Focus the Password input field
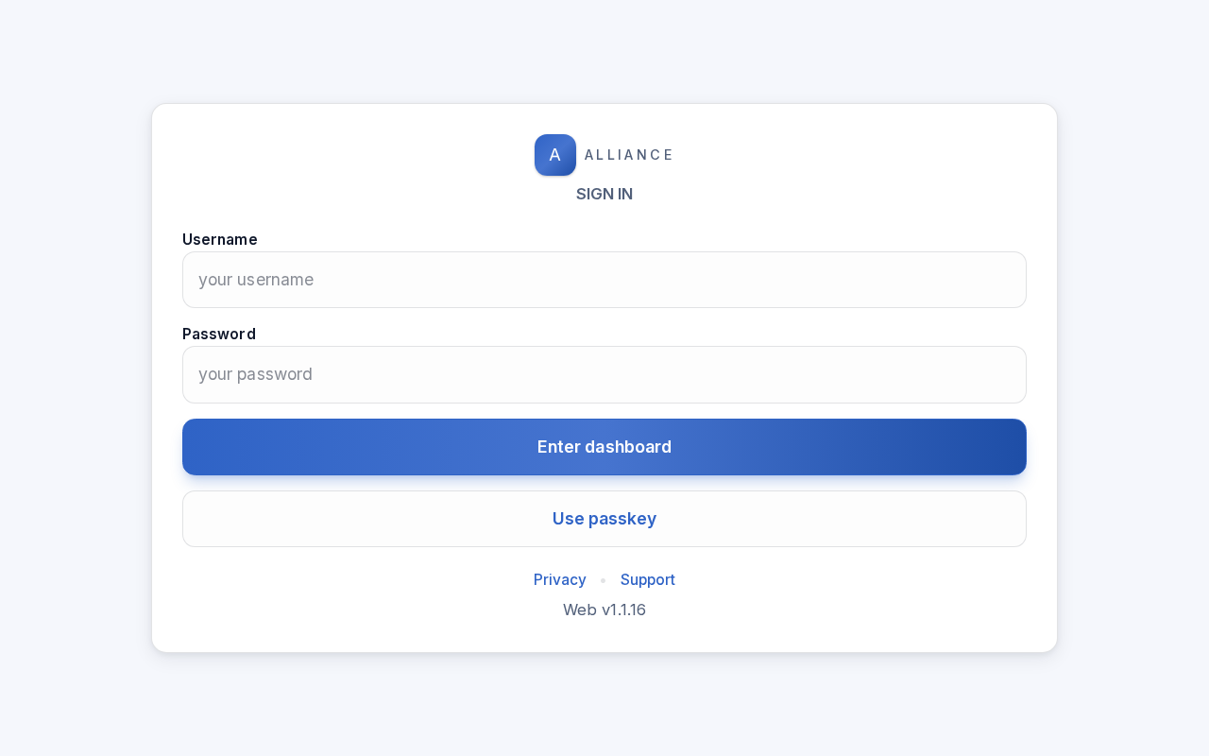This screenshot has height=756, width=1209. point(604,374)
